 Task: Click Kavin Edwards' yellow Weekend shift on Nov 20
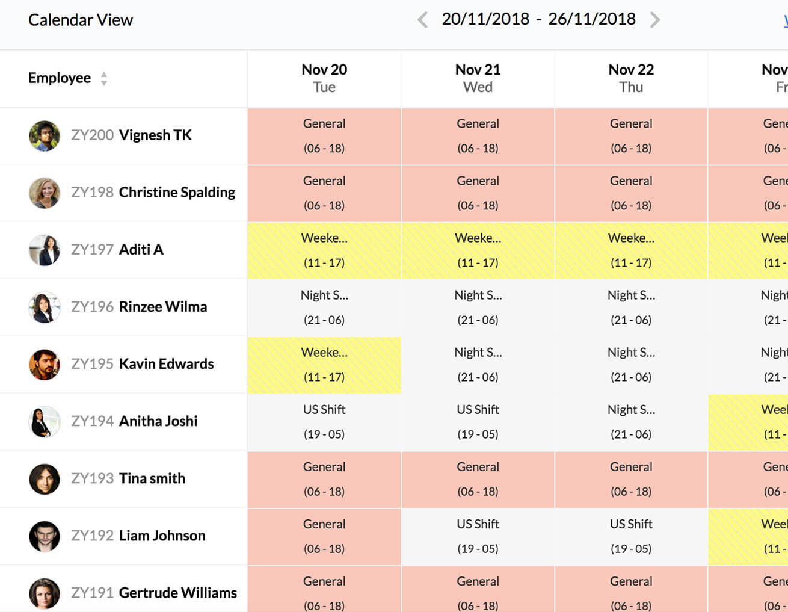(324, 365)
